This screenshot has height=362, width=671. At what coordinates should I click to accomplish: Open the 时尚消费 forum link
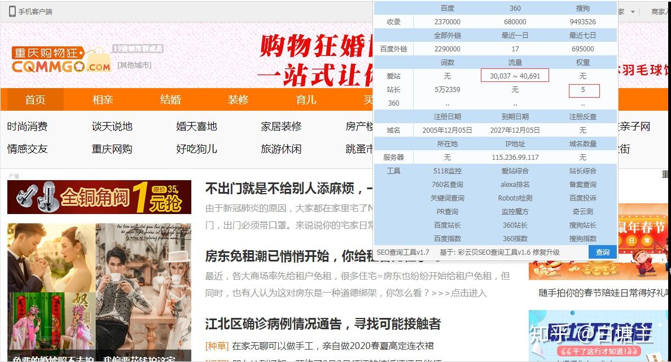click(28, 127)
